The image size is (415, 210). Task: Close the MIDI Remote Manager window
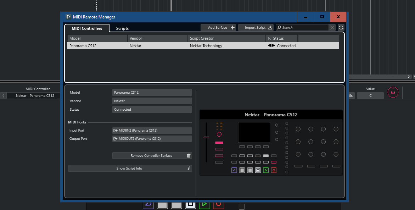click(338, 17)
